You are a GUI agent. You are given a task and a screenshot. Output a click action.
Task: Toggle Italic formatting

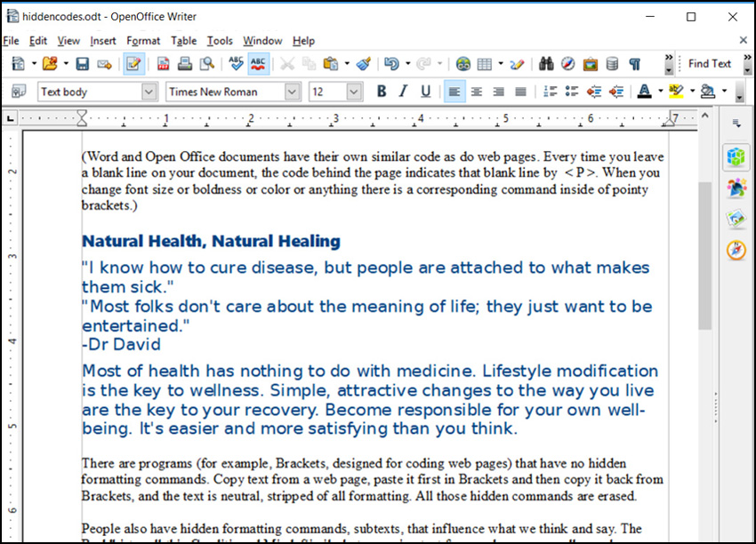point(403,91)
